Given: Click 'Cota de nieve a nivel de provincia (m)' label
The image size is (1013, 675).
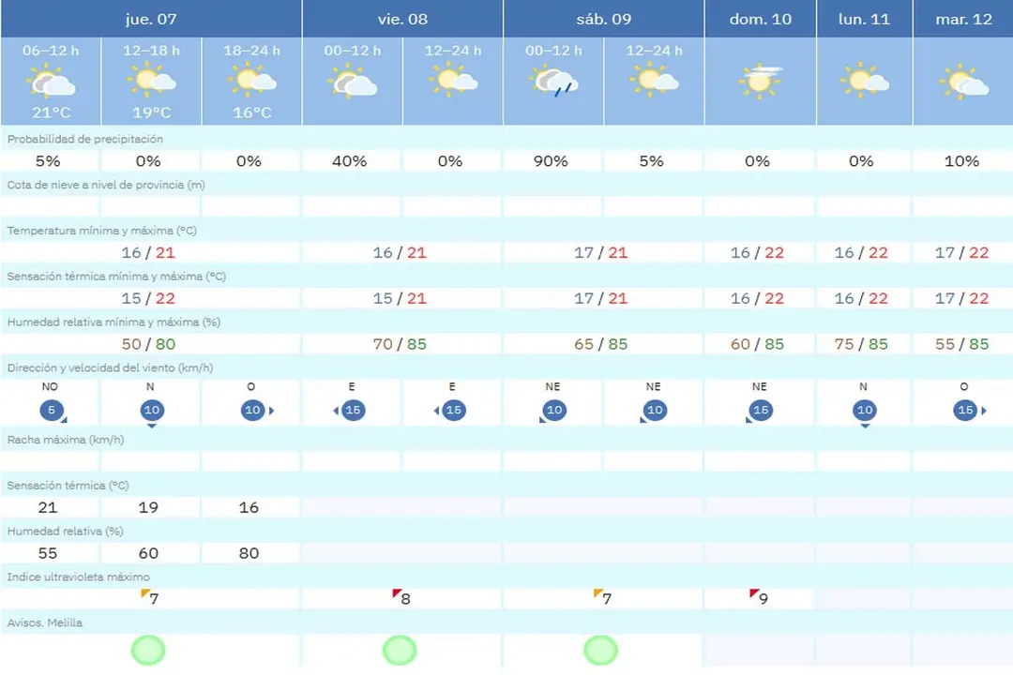Looking at the screenshot, I should [x=106, y=185].
